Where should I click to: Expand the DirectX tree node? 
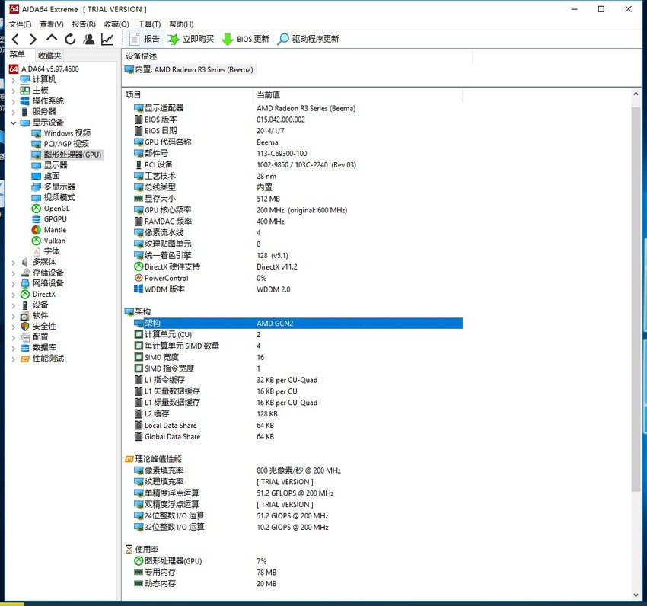13,295
